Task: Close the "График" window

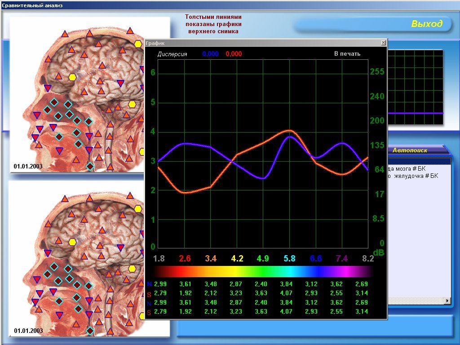Action: pos(383,43)
